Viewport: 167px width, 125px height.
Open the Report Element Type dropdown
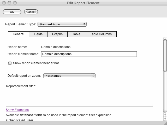[x=62, y=24]
